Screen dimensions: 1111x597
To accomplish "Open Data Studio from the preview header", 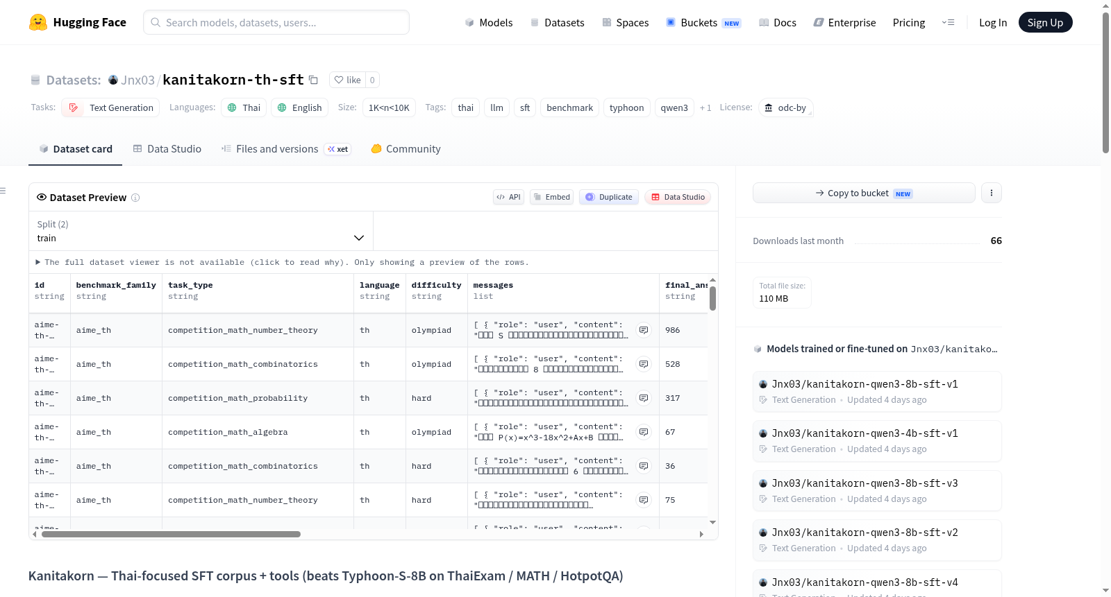I will coord(678,197).
